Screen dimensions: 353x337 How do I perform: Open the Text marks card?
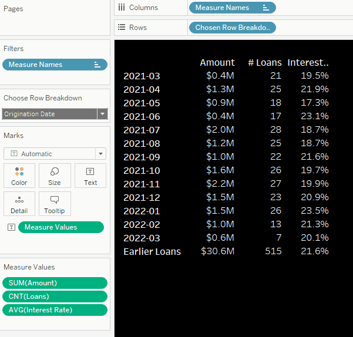pos(90,176)
